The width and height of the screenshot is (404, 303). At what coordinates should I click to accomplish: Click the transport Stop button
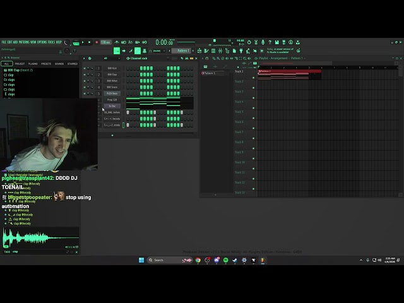tap(90, 42)
